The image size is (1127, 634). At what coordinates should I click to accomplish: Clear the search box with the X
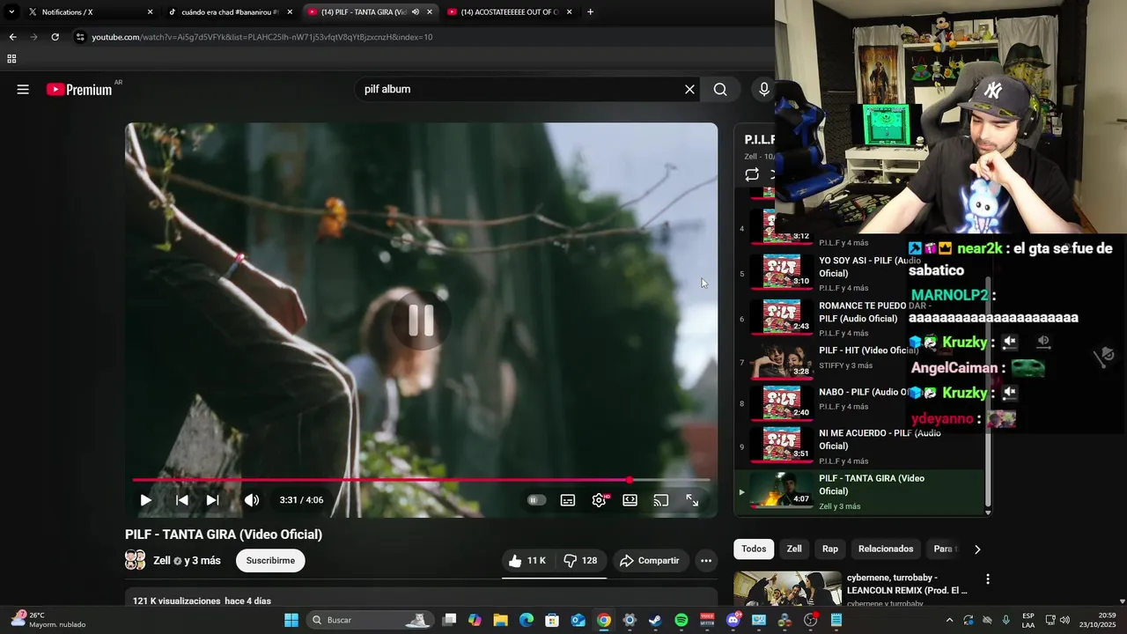pyautogui.click(x=689, y=89)
